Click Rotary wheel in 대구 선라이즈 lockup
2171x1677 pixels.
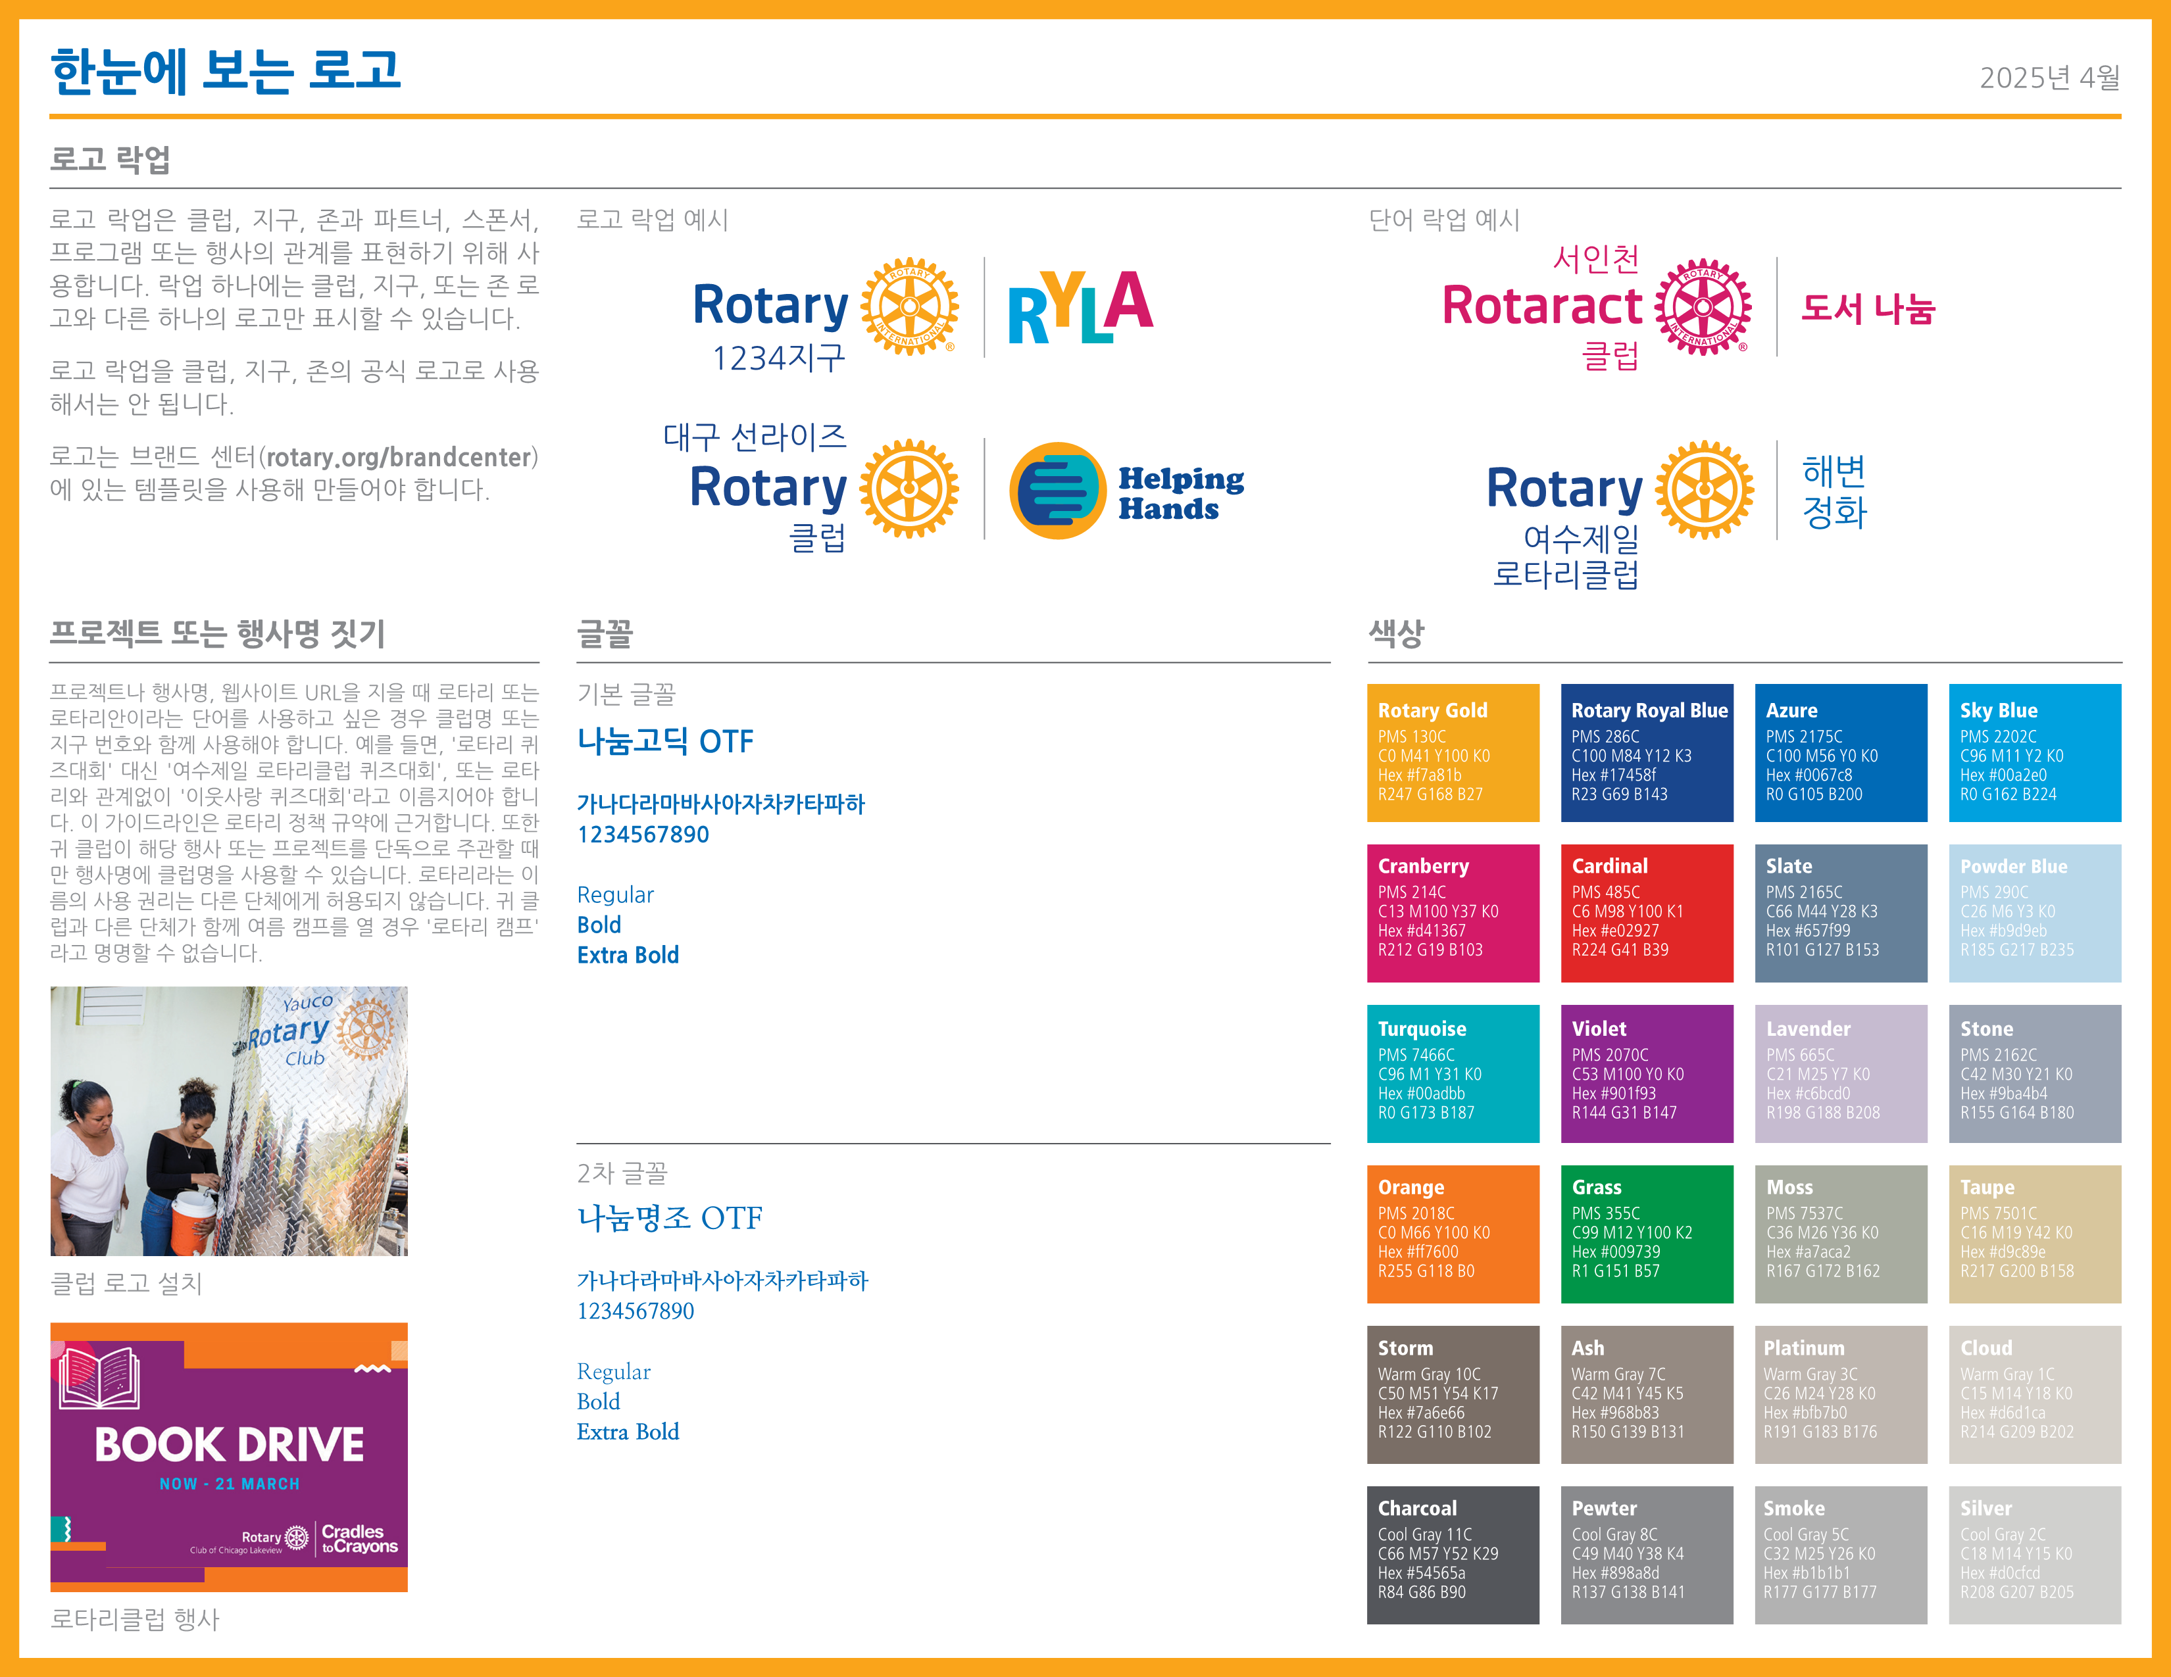pyautogui.click(x=909, y=489)
